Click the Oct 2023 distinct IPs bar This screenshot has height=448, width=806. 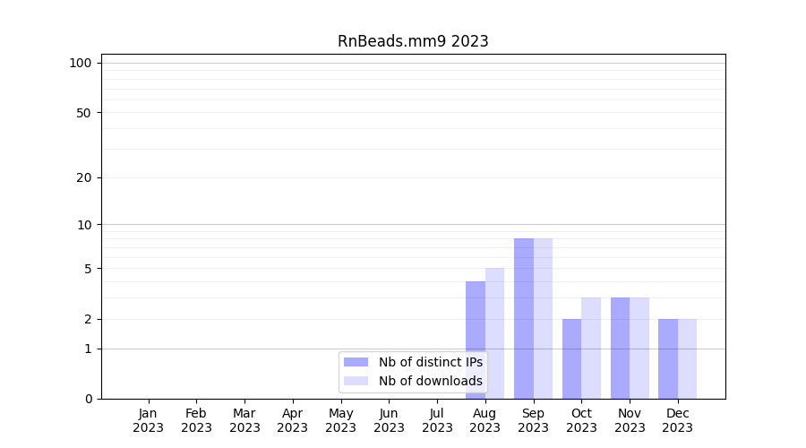571,358
